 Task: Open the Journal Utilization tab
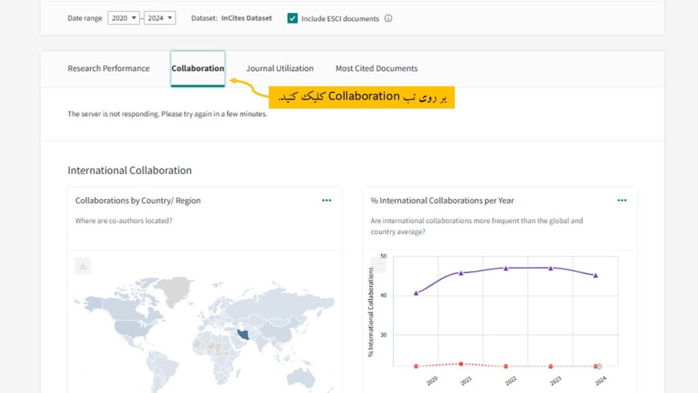pyautogui.click(x=279, y=68)
